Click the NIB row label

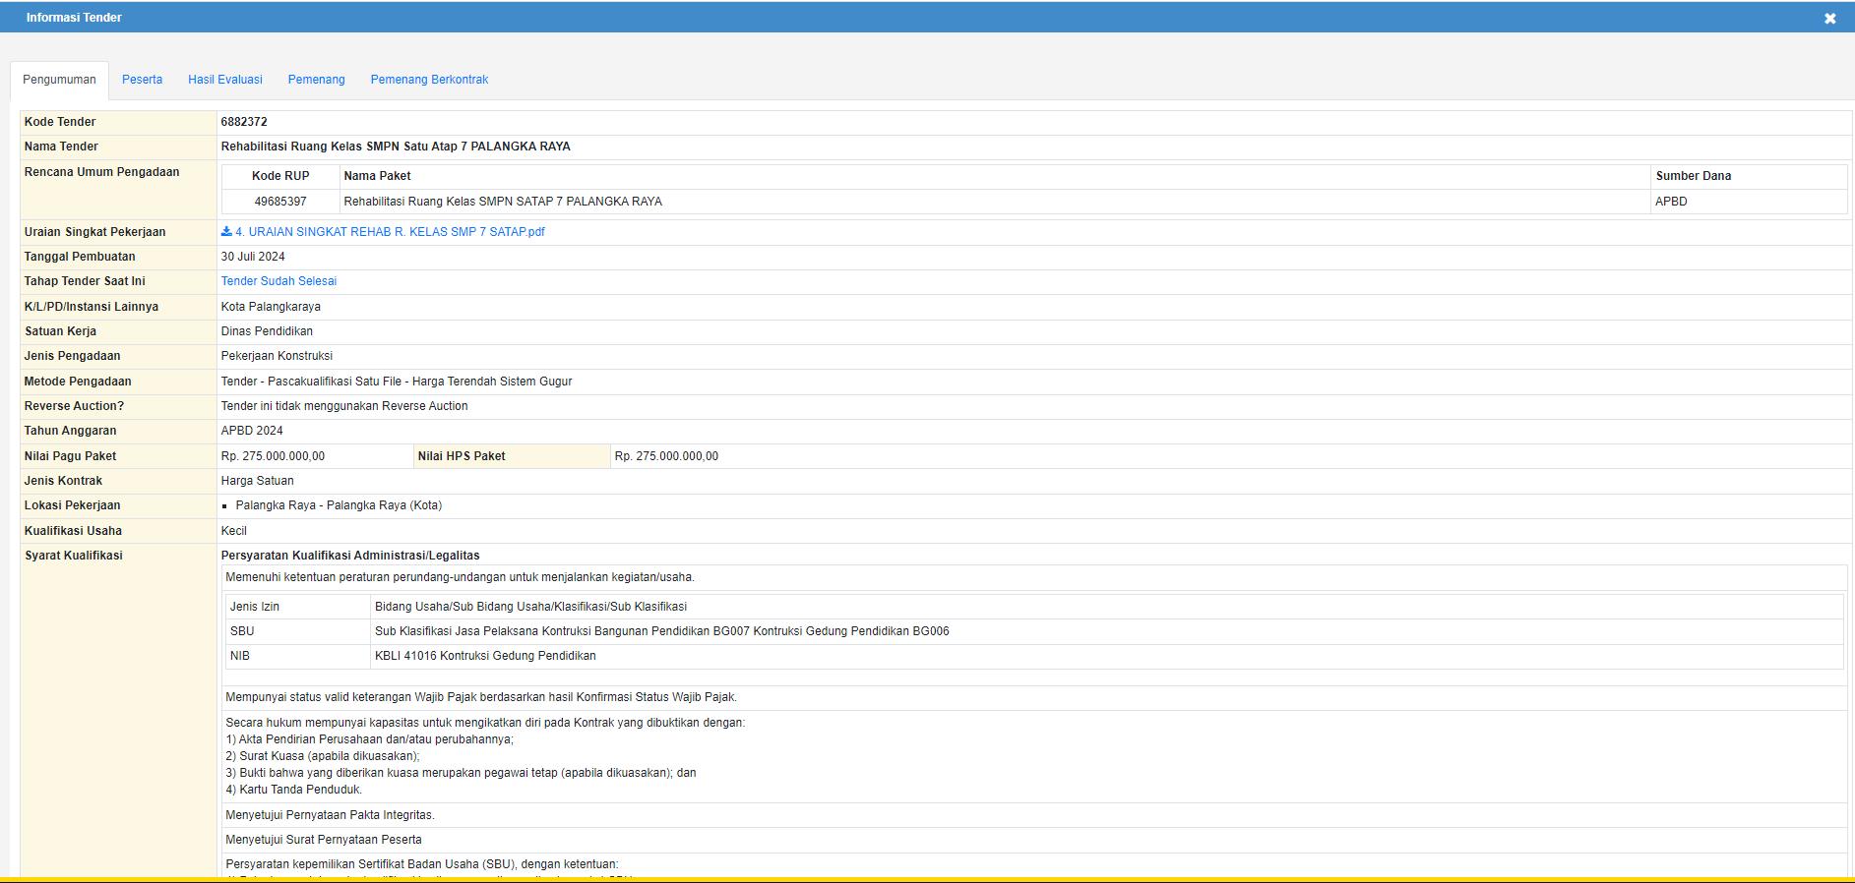pos(240,656)
